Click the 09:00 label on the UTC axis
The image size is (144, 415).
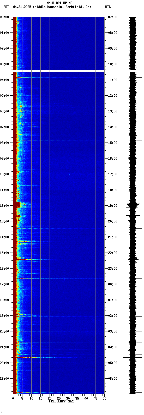[x=113, y=48]
